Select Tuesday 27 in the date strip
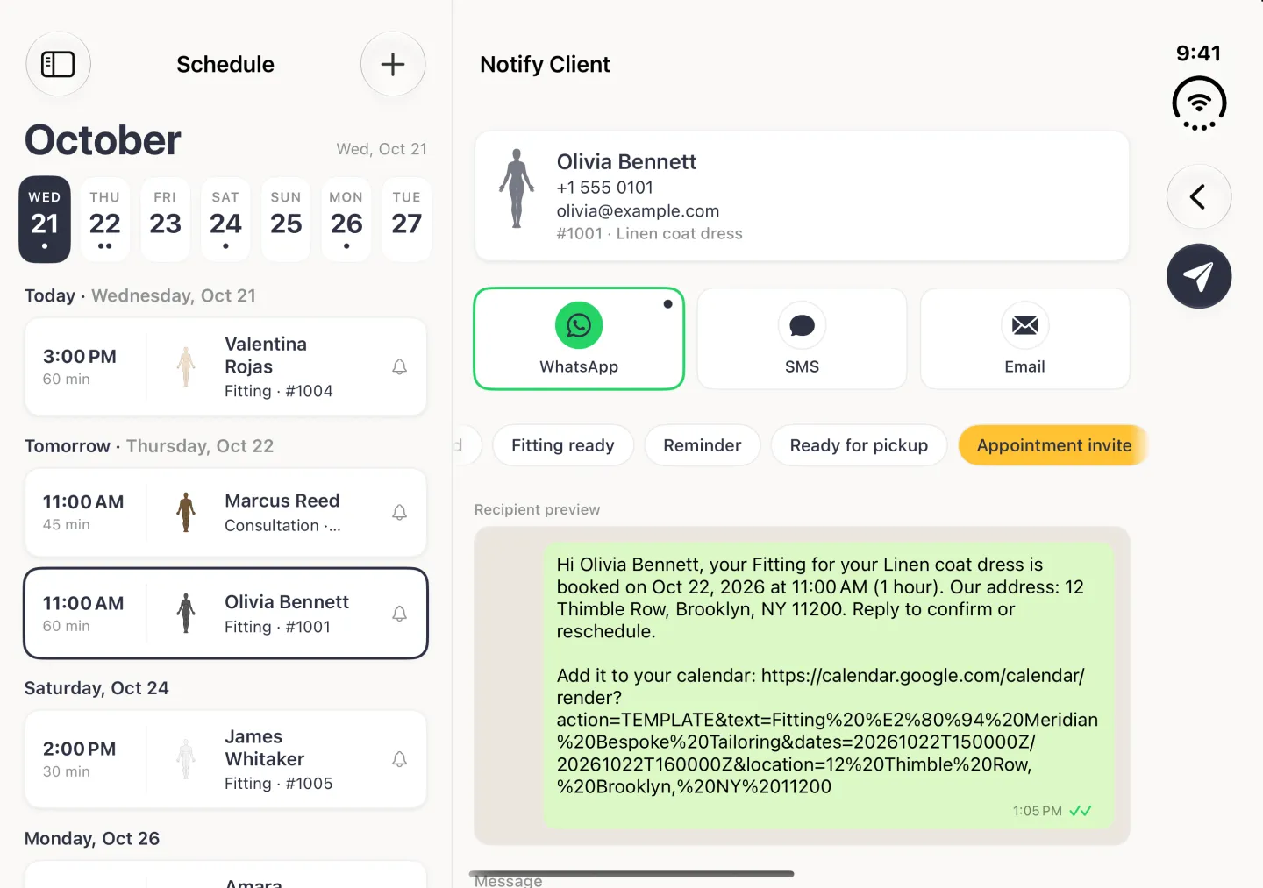Screen dimensions: 1263x888 click(x=407, y=220)
